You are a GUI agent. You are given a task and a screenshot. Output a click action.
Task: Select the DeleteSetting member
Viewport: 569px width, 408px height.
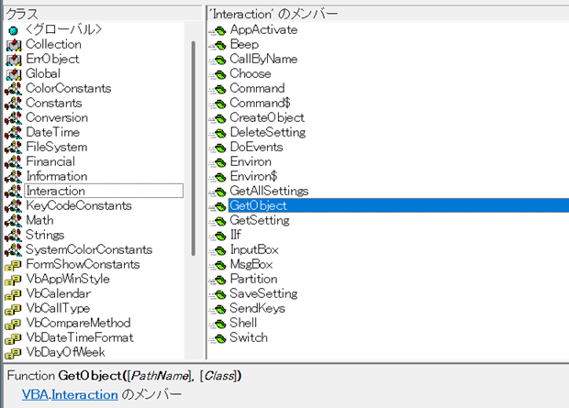coord(268,132)
